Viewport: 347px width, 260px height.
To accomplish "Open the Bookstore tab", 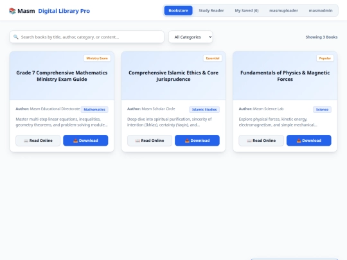I will tap(178, 11).
